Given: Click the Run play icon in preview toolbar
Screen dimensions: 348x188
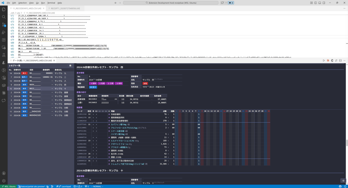Looking at the screenshot, I should point(324,61).
